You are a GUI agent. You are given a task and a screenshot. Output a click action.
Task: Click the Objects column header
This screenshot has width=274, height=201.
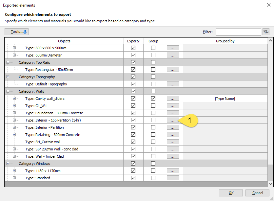64,41
